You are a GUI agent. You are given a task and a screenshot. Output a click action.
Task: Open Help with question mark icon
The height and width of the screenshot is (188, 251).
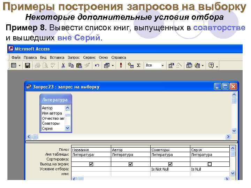click(211, 65)
